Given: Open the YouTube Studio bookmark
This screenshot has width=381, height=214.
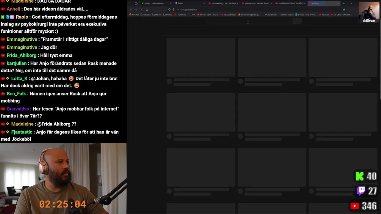Looking at the screenshot, I should [229, 15].
